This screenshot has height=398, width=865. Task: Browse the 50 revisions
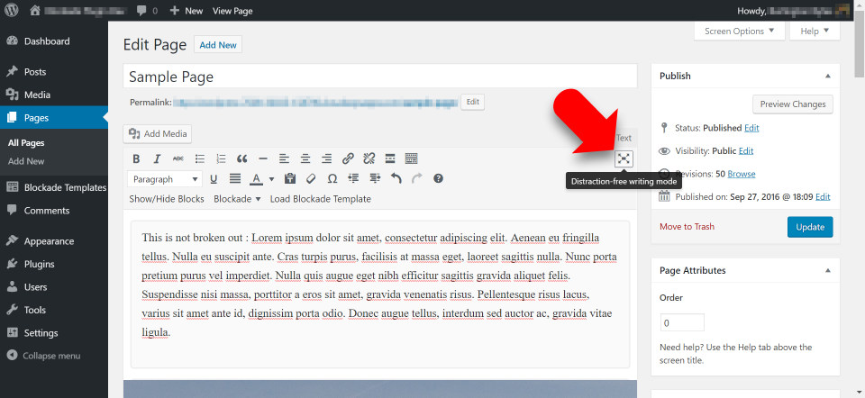point(742,174)
